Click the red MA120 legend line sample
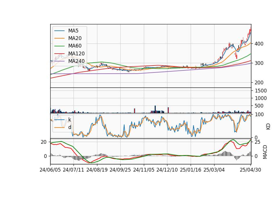Screen dimensions: 279x200 [59, 54]
